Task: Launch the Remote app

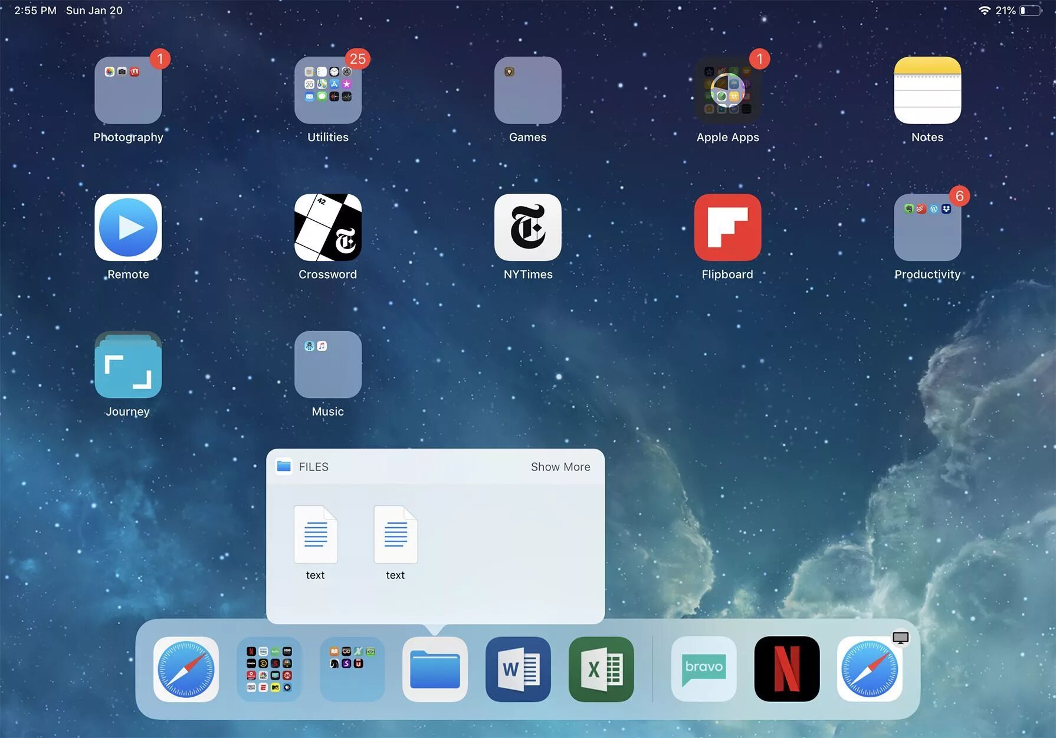Action: point(128,227)
